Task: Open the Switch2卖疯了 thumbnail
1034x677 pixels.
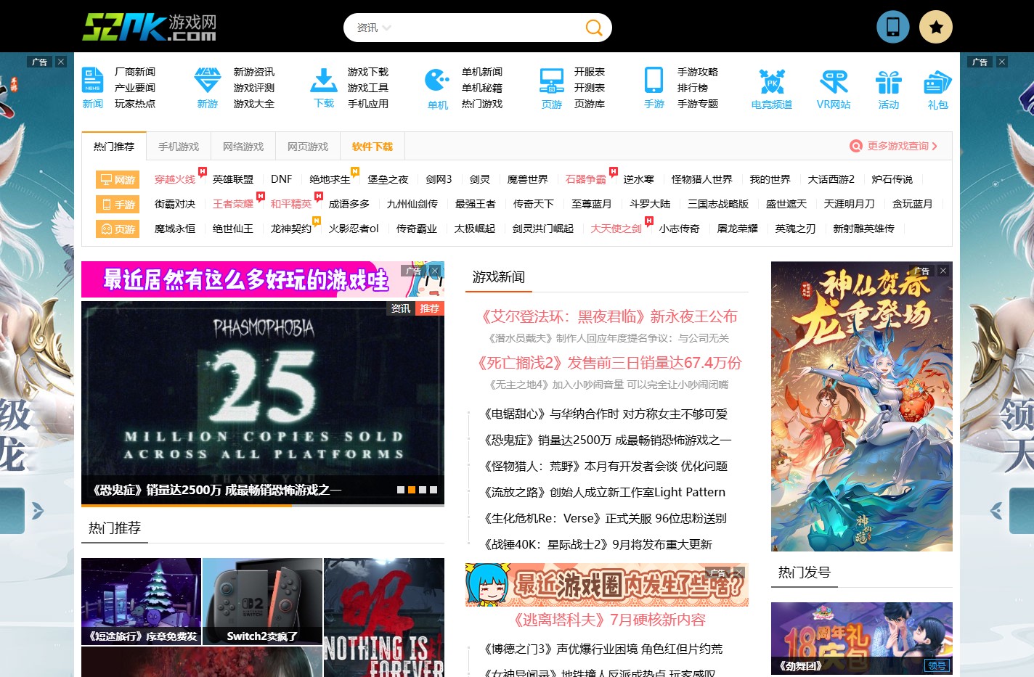Action: tap(263, 602)
